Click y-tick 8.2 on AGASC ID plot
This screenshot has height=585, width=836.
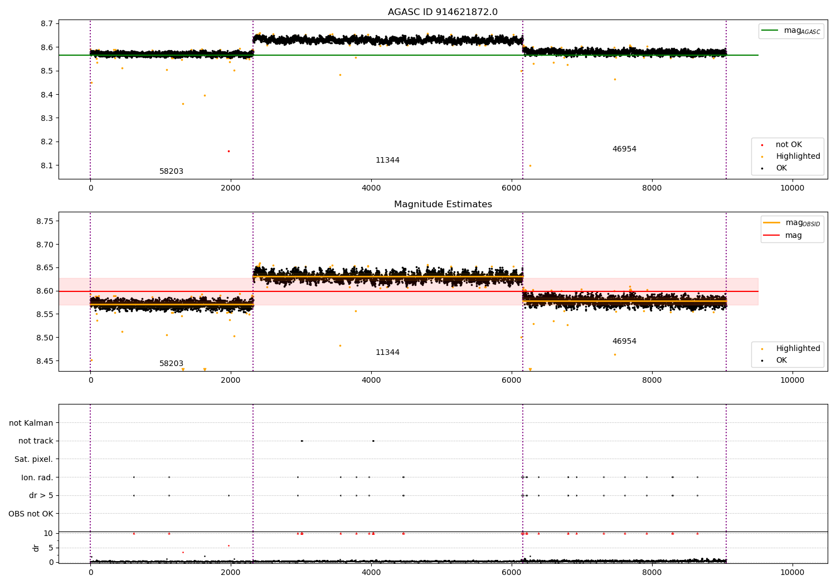point(46,142)
